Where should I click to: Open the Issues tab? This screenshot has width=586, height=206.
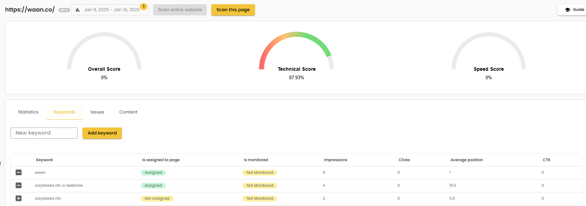pos(97,112)
